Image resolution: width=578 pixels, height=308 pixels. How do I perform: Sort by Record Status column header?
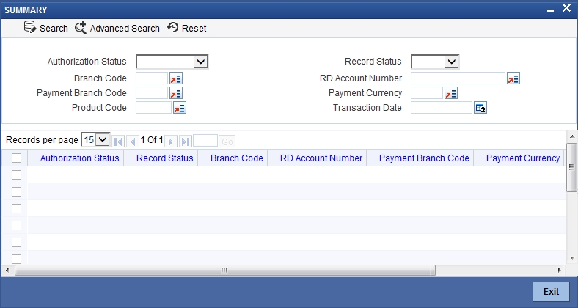[165, 158]
